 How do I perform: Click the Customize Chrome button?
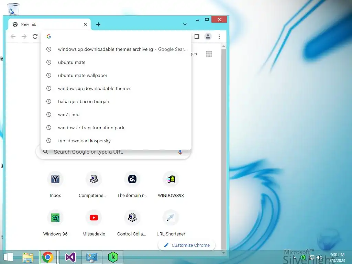point(187,245)
